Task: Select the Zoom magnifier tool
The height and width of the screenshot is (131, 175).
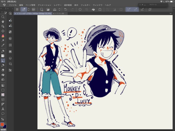Action: pyautogui.click(x=3, y=17)
